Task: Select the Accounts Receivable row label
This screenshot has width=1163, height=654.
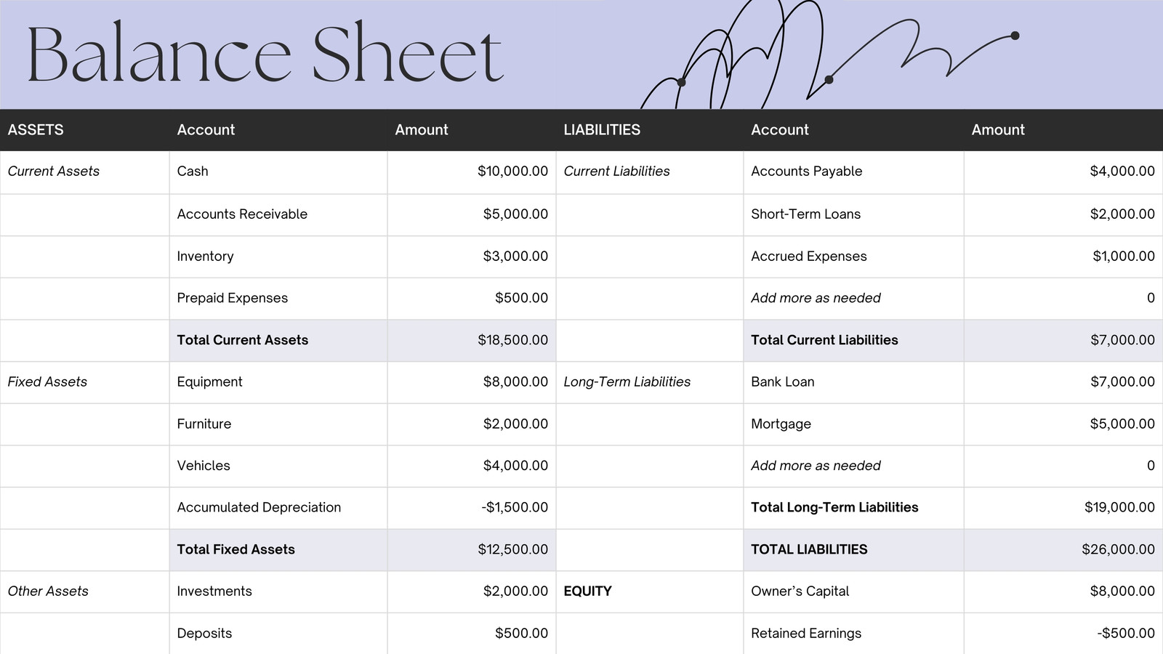Action: pyautogui.click(x=242, y=214)
